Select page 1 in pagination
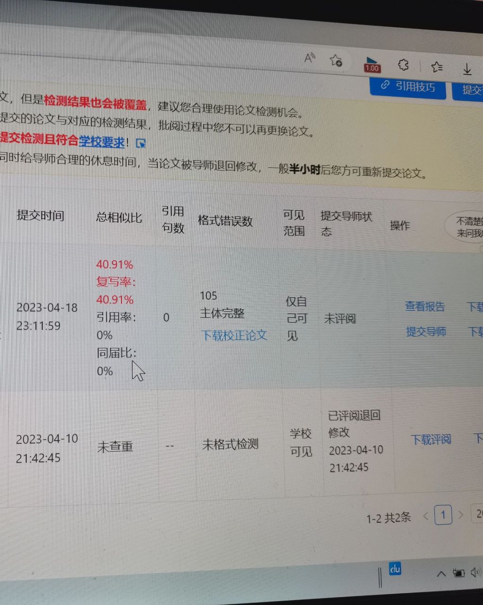Screen dimensions: 483x605 click(443, 515)
